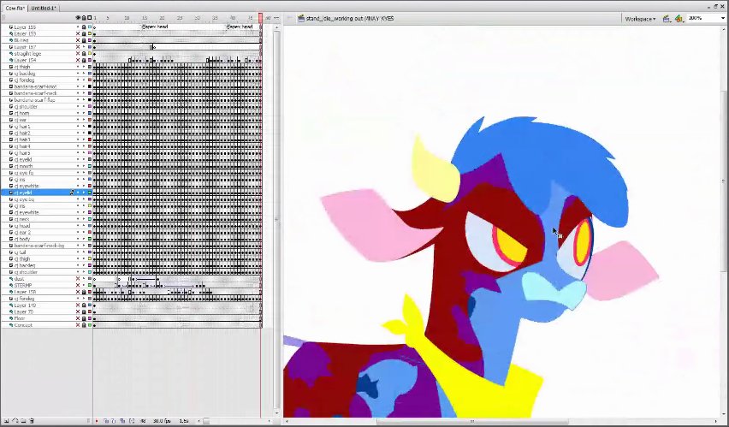Enable Onion Skin Outlines button
Viewport: 729px width, 427px height.
[114, 421]
